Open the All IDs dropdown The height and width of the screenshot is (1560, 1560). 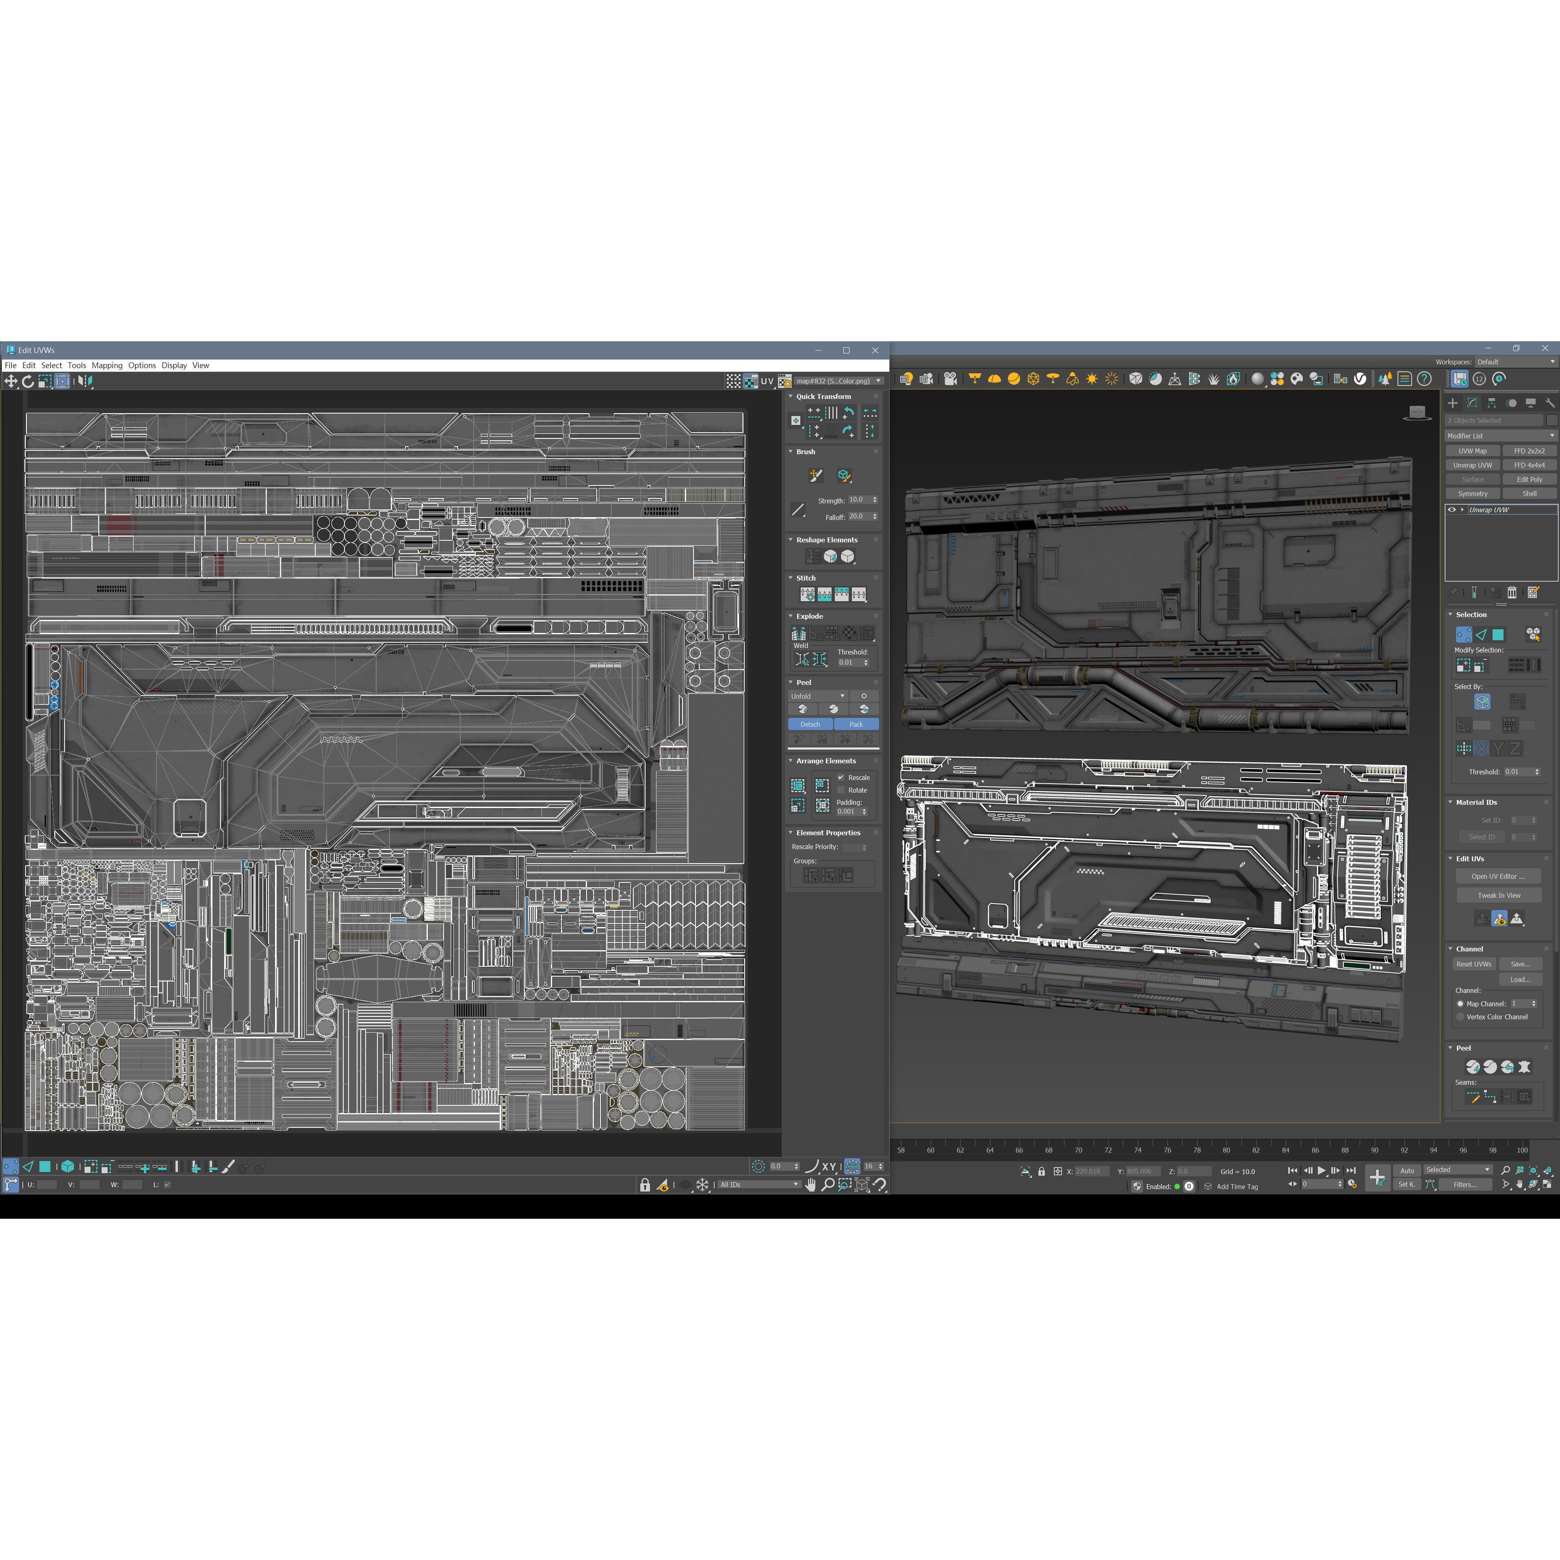[759, 1185]
